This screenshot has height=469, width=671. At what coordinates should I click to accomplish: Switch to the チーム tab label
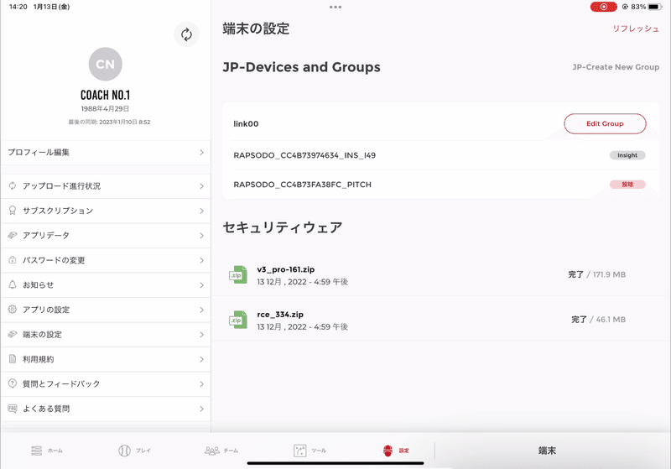click(x=231, y=451)
